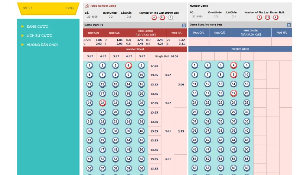The height and width of the screenshot is (175, 297).
Task: Click the 2.73 group odds cell
Action: [181, 131]
